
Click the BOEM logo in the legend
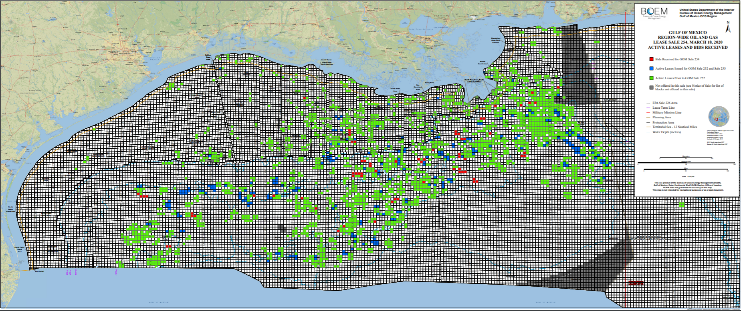[654, 14]
